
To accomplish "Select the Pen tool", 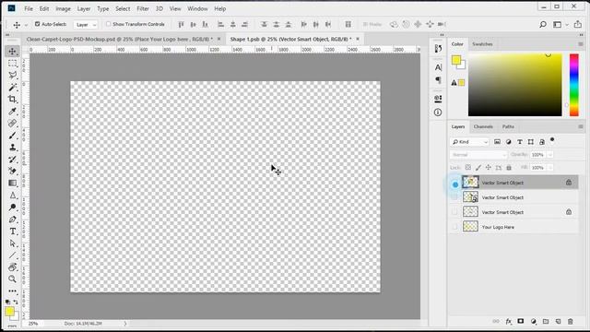I will point(12,219).
